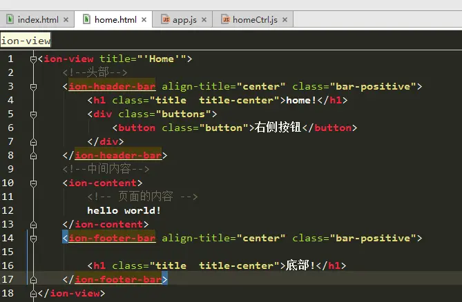Click the index.html file type icon

click(10, 19)
